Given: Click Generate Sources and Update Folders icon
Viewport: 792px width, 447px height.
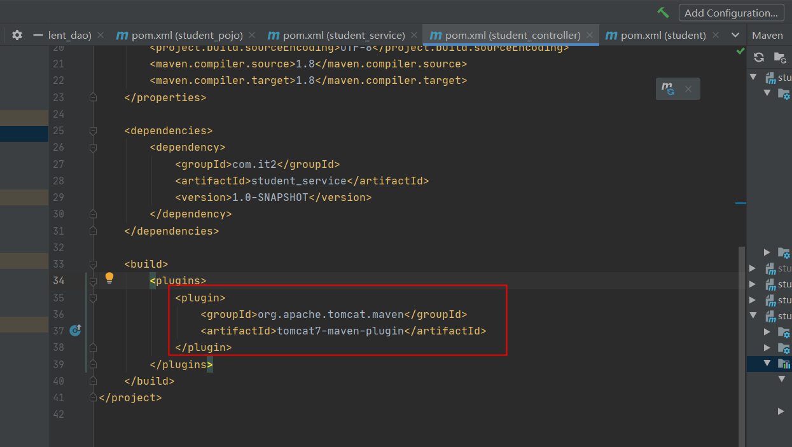Looking at the screenshot, I should click(x=780, y=57).
